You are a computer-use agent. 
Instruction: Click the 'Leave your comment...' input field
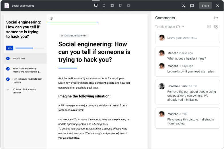[188, 38]
